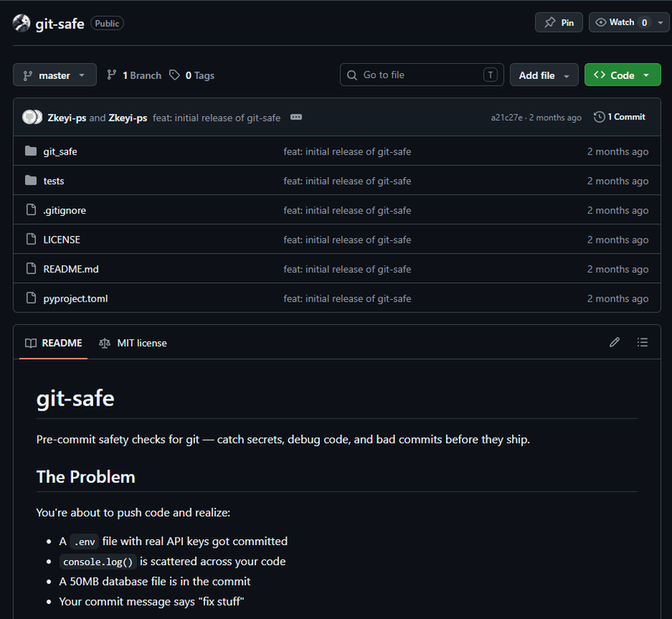Open the git_safe folder
The image size is (672, 619).
click(x=60, y=152)
